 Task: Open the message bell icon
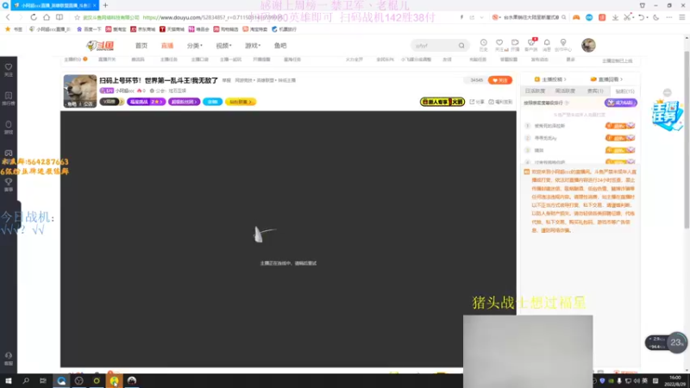[x=547, y=42]
